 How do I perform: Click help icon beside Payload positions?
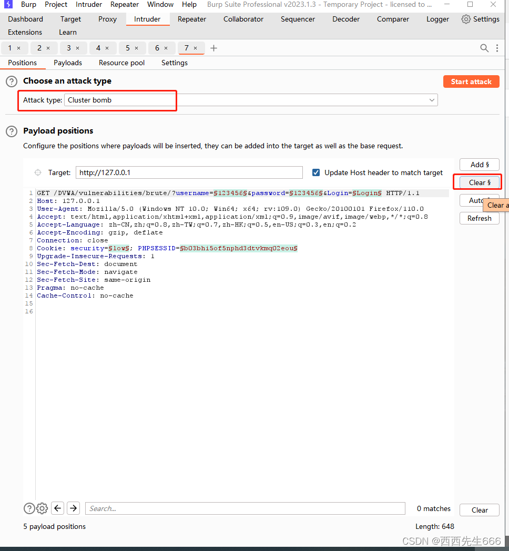tap(11, 131)
